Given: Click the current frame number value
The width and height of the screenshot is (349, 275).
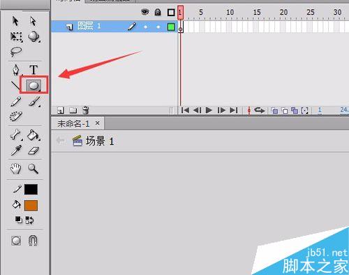Looking at the screenshot, I should pos(320,110).
